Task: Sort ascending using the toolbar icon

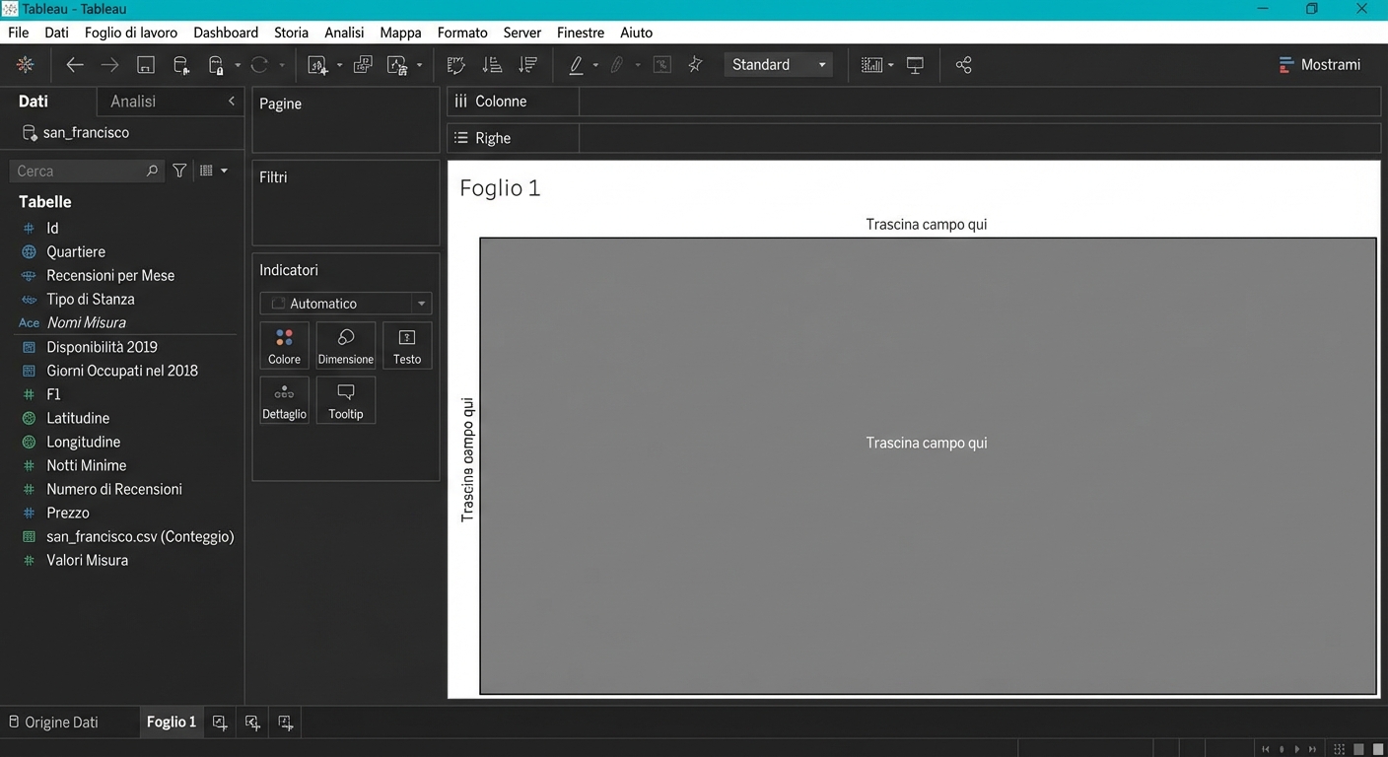Action: (492, 65)
